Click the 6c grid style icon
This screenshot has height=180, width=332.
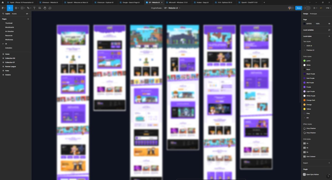point(304,152)
